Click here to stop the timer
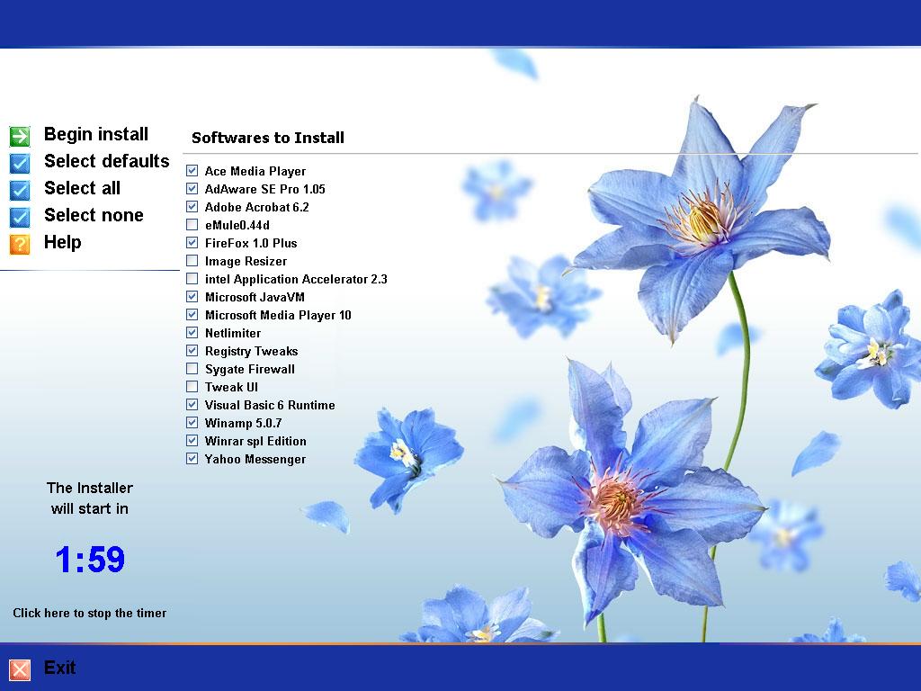Image resolution: width=921 pixels, height=691 pixels. coord(89,613)
